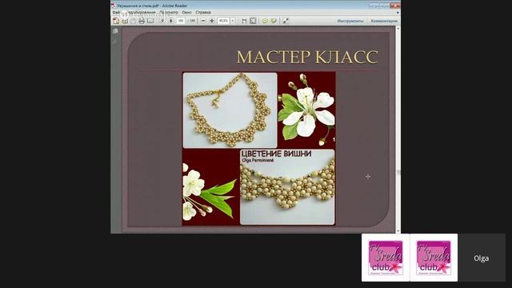Zoom in with the plus button
The image size is (512, 288).
click(212, 21)
